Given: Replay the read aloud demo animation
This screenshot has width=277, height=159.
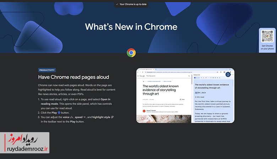Looking at the screenshot, I should tap(228, 75).
